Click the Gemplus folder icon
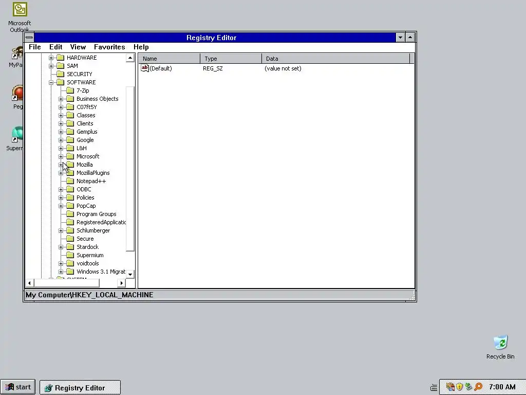Screen dimensions: 526x395 [x=70, y=132]
